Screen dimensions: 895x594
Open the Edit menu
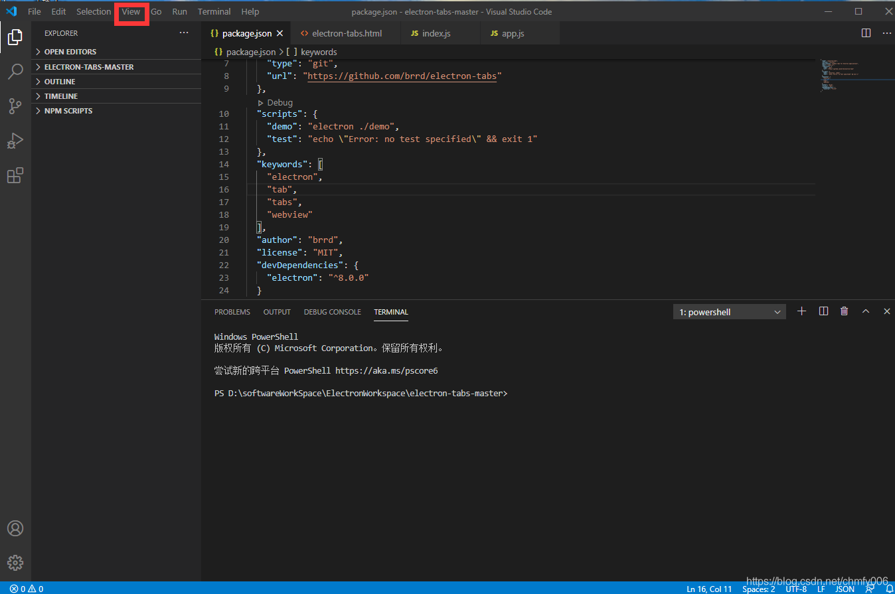(x=59, y=11)
